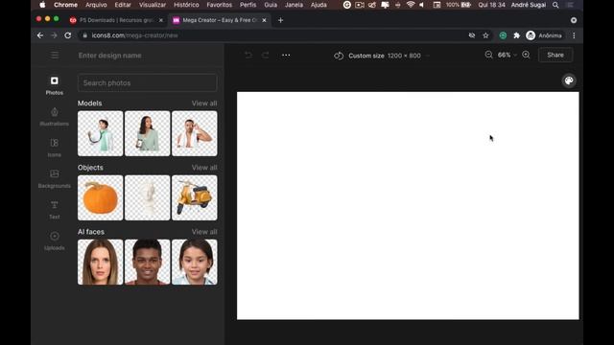
Task: Add the orange pumpkin object
Action: click(100, 197)
